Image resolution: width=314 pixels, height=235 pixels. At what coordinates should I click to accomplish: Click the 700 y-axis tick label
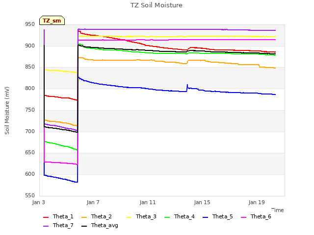point(30,132)
